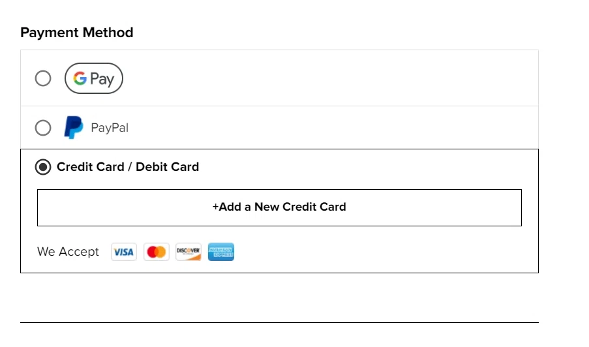Click the Visa card icon
Viewport: 589px width, 347px height.
[x=123, y=252]
